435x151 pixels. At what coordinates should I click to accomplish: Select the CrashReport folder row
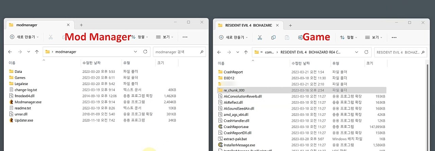[x=302, y=72]
